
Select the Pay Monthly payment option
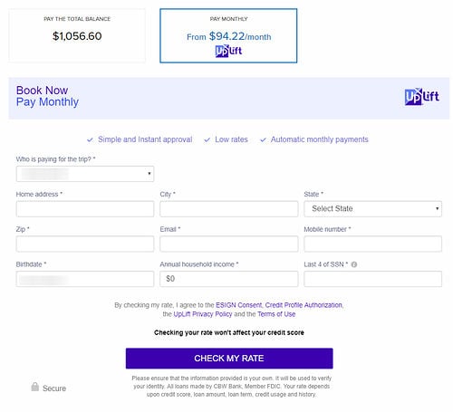[x=228, y=35]
